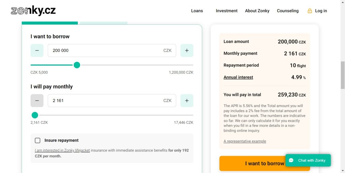Click the Annual interest link
The image size is (345, 173).
tap(238, 77)
